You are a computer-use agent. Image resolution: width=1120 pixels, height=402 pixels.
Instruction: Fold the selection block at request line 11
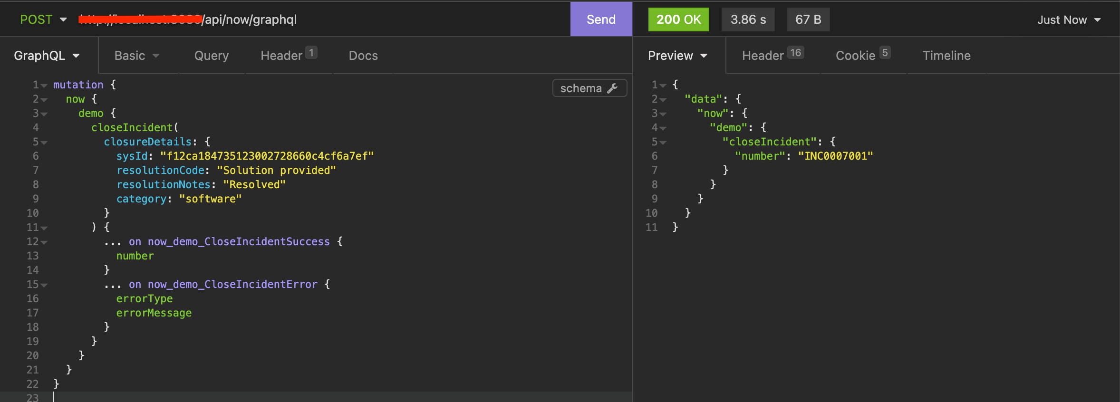[x=44, y=229]
